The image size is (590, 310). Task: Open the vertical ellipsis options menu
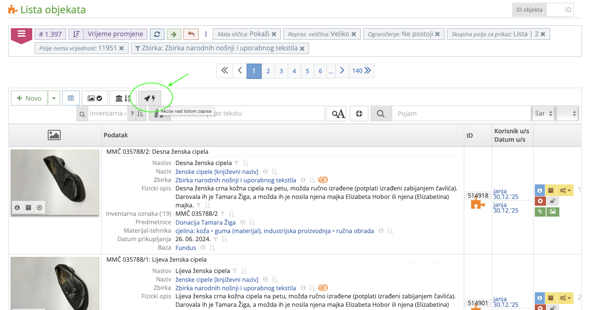coord(206,34)
